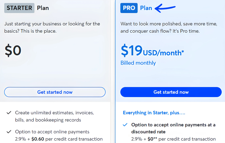Click the checkmark beside Starter online payments option
Screen dimensions: 225x143
9,132
